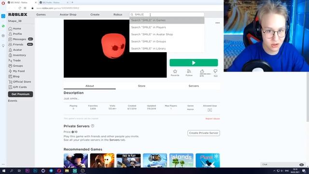Image resolution: width=309 pixels, height=174 pixels.
Task: Open the flaming skull recommended game
Action: 102,160
